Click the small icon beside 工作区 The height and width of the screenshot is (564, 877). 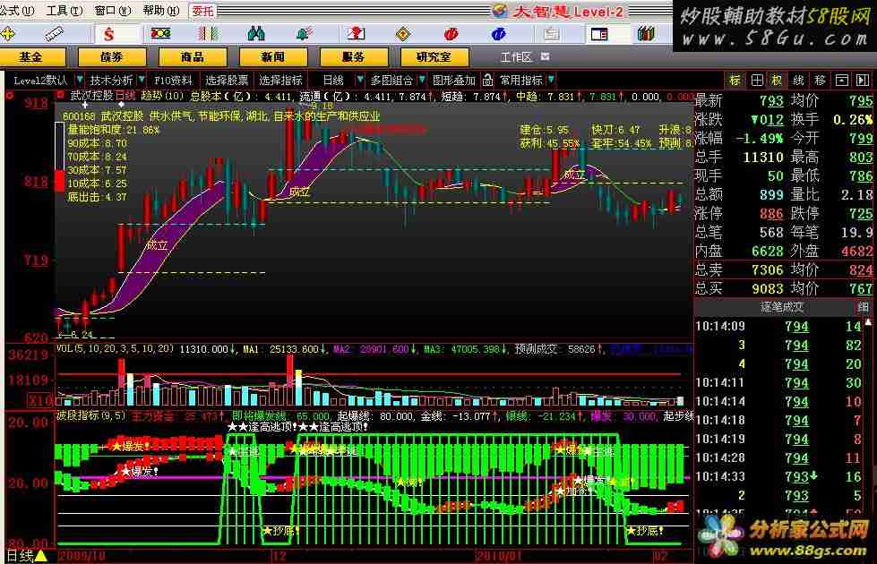click(546, 56)
